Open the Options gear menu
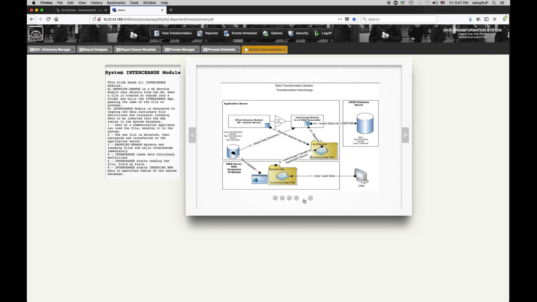Viewport: 537px width, 302px height. [x=273, y=33]
